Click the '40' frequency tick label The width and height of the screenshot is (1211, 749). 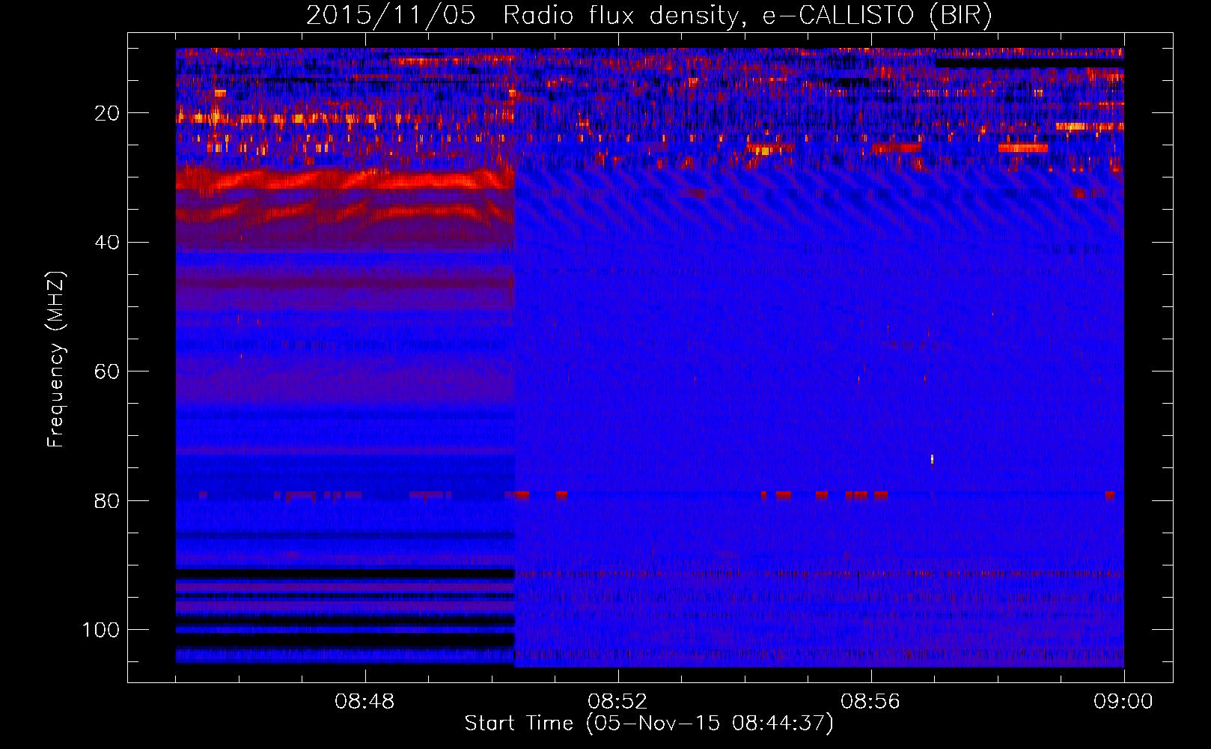coord(108,243)
